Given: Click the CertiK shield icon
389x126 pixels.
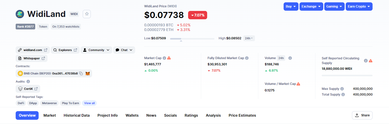Looking at the screenshot, I should 20,89.
